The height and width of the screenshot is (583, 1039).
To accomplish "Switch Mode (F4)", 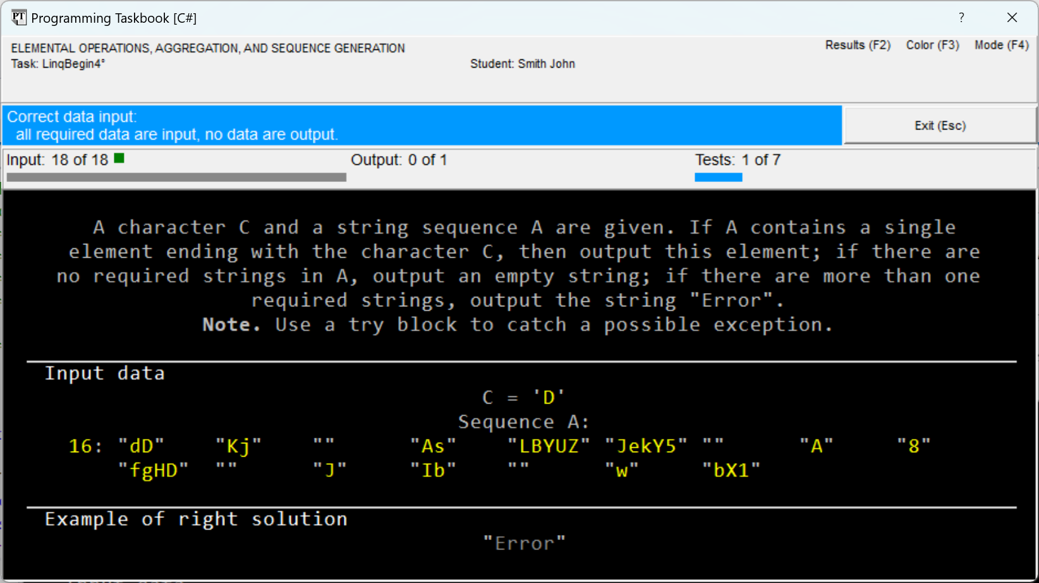I will click(1001, 45).
